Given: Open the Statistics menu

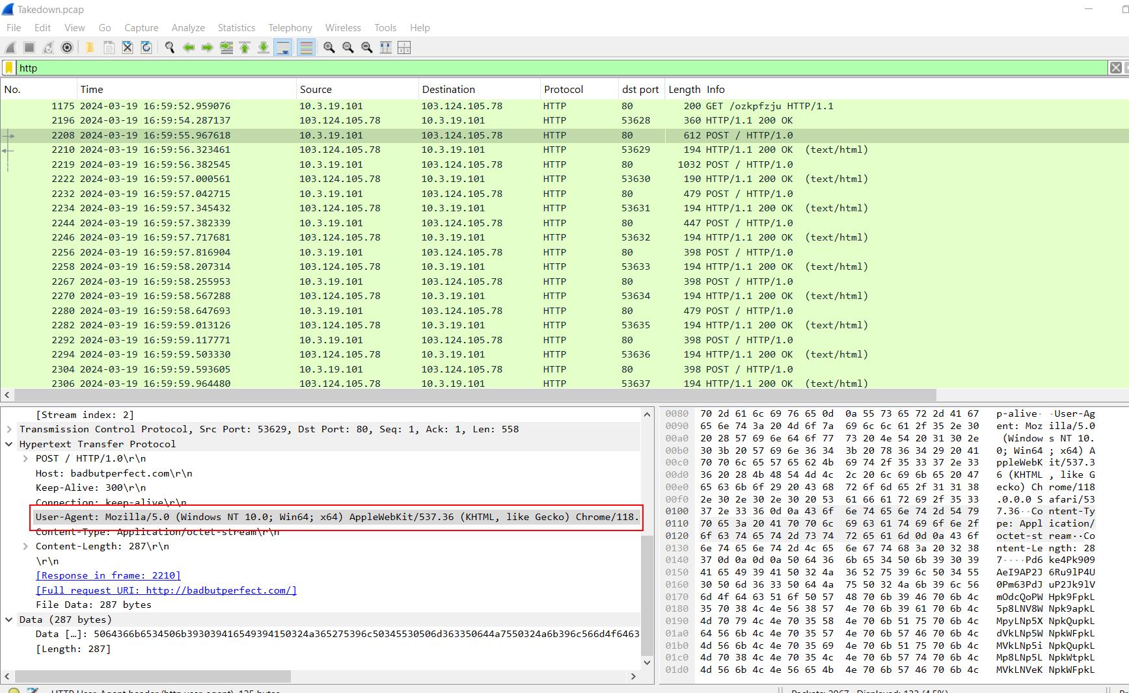Looking at the screenshot, I should click(x=236, y=28).
